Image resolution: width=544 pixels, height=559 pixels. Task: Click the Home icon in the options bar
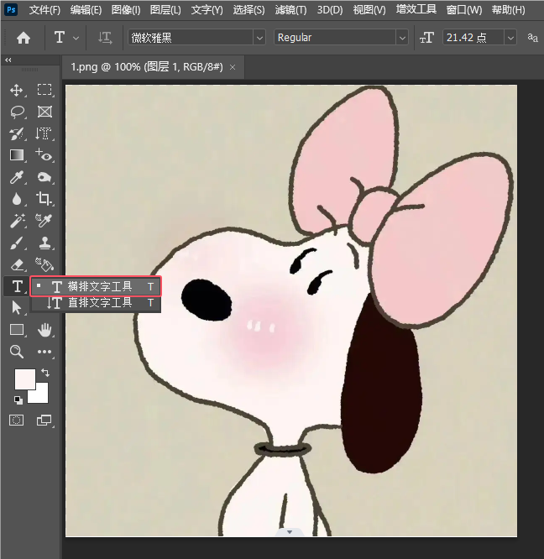(x=24, y=38)
